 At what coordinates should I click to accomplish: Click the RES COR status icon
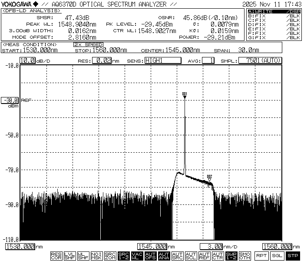tap(56, 256)
